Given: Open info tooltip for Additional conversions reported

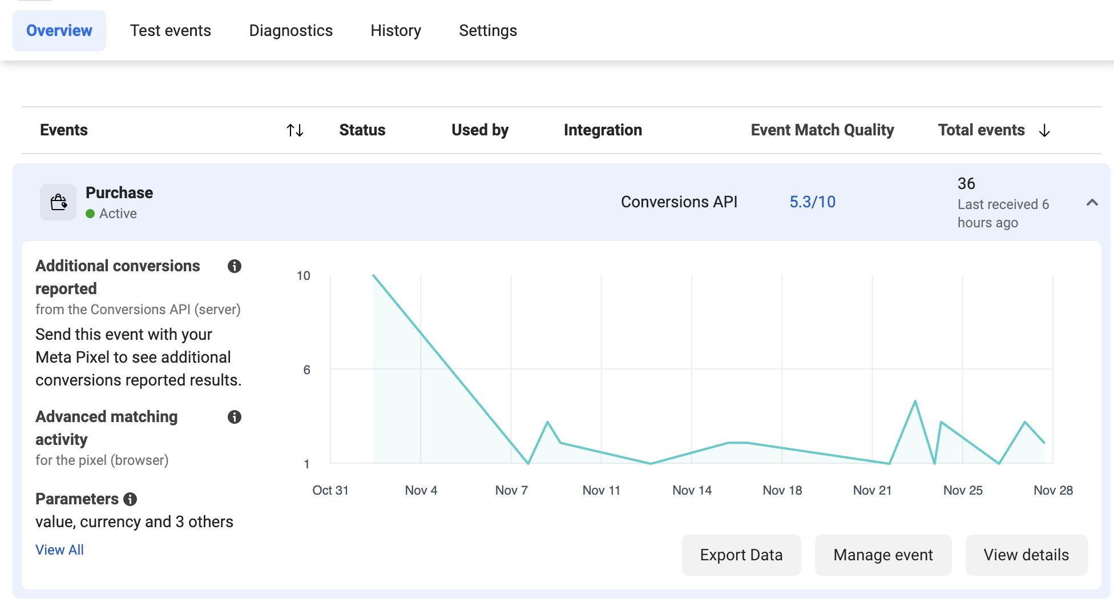Looking at the screenshot, I should point(235,266).
